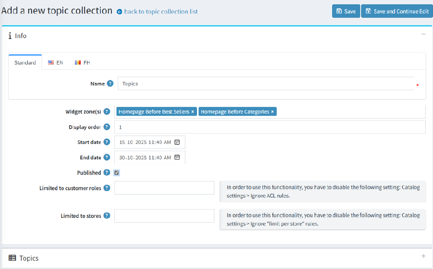Screen dimensions: 433x269
Task: Click the Display order help icon
Action: [107, 127]
